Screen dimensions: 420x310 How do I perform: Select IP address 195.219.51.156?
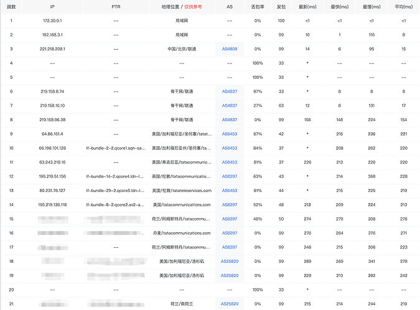coord(52,177)
